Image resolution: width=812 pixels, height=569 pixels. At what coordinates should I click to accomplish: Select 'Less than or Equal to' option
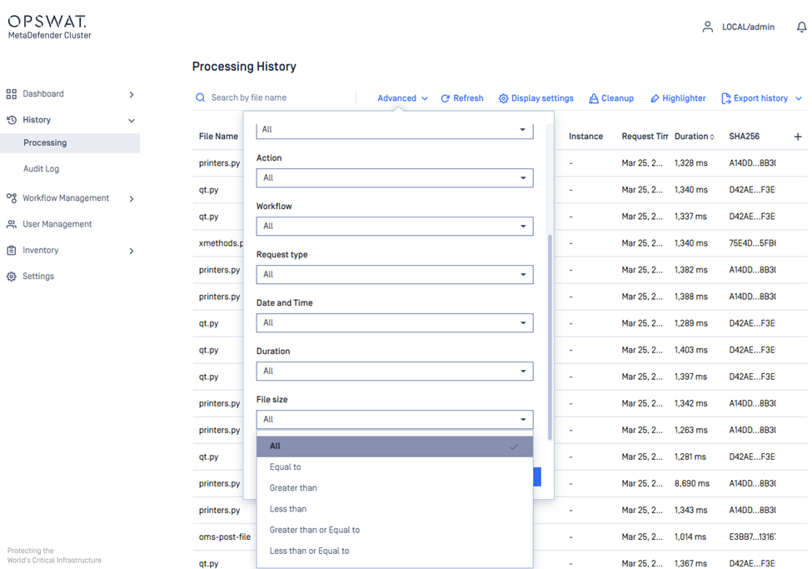[309, 551]
